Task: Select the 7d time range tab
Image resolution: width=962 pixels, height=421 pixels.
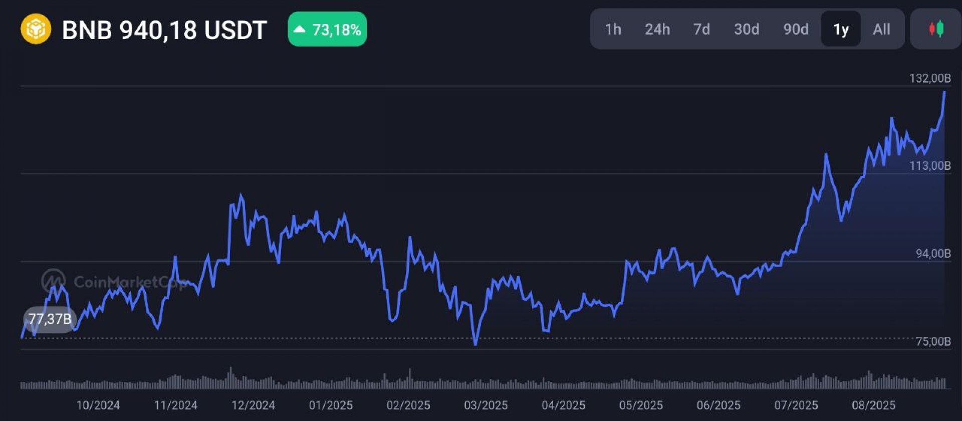Action: pos(701,29)
